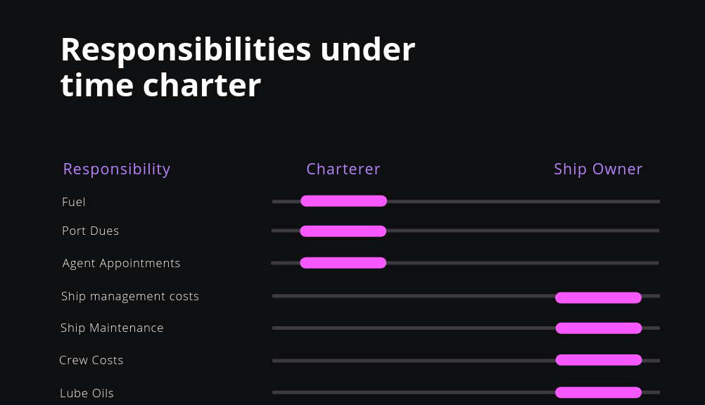The height and width of the screenshot is (405, 705).
Task: Click the Ship management costs label
Action: [x=130, y=297]
